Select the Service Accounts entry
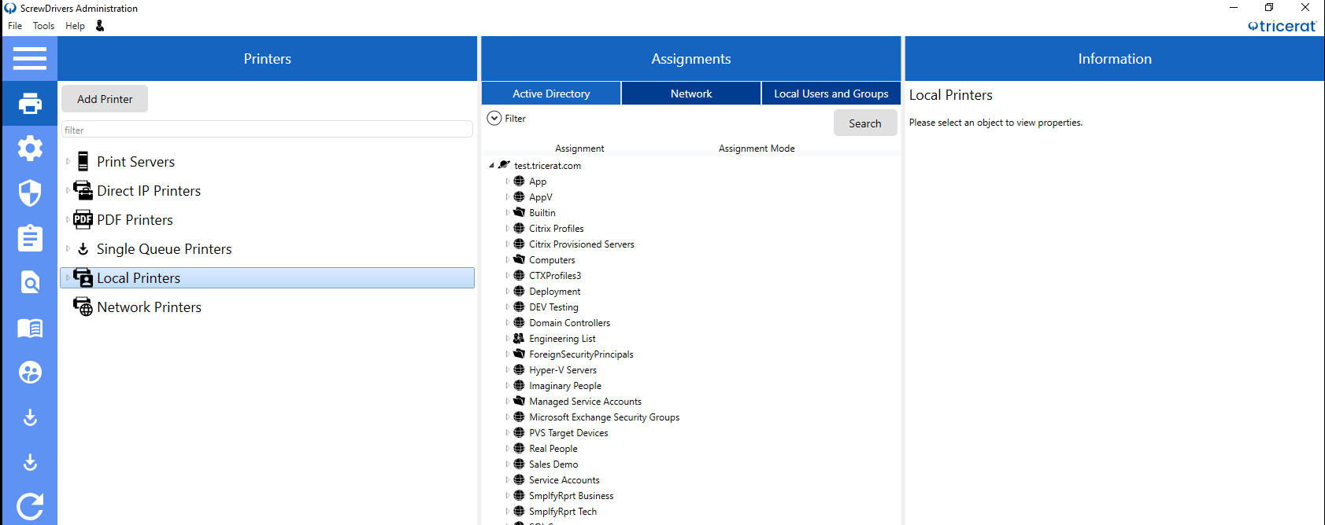This screenshot has width=1325, height=525. 564,479
